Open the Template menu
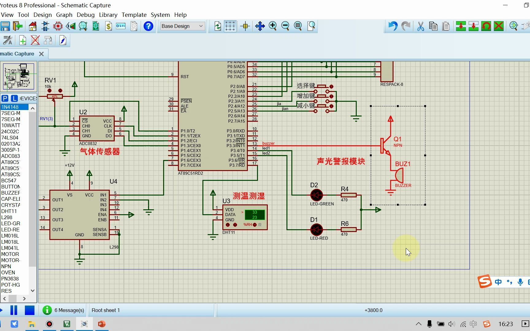The height and width of the screenshot is (331, 530). tap(134, 15)
